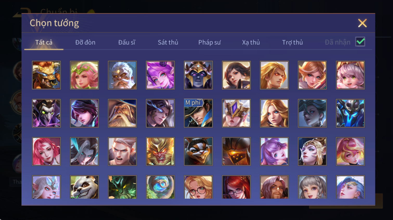The width and height of the screenshot is (393, 220).
Task: Select the raccoon-like grinning hero
Action: click(x=198, y=151)
